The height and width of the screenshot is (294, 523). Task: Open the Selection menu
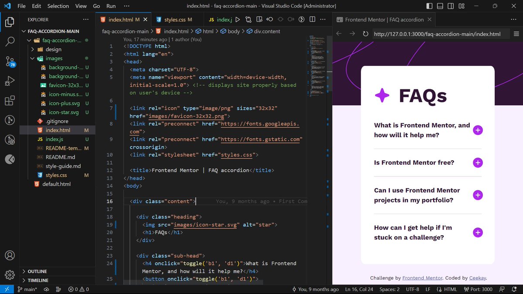click(x=58, y=6)
